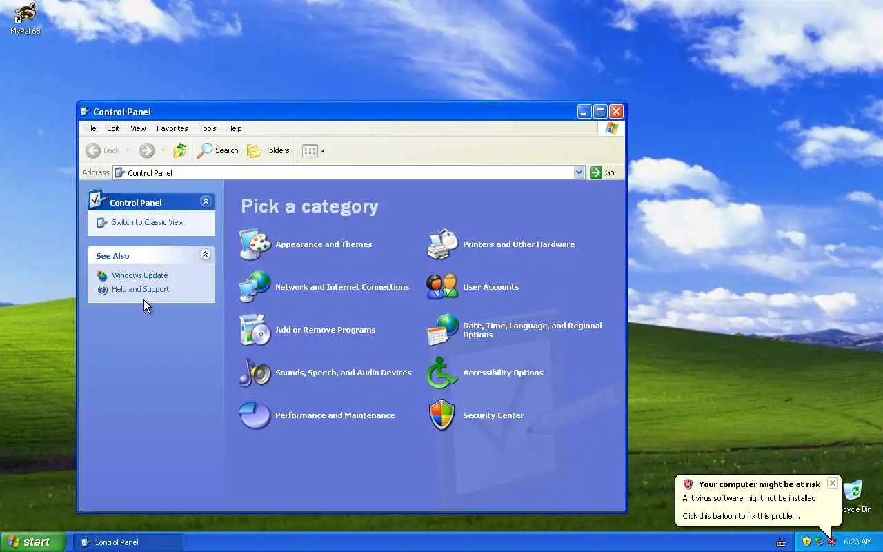Open Appearance and Themes palette icon

pyautogui.click(x=255, y=244)
